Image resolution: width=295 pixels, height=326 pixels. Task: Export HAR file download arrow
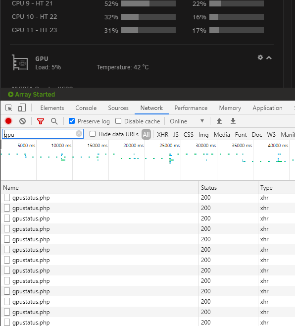[233, 121]
